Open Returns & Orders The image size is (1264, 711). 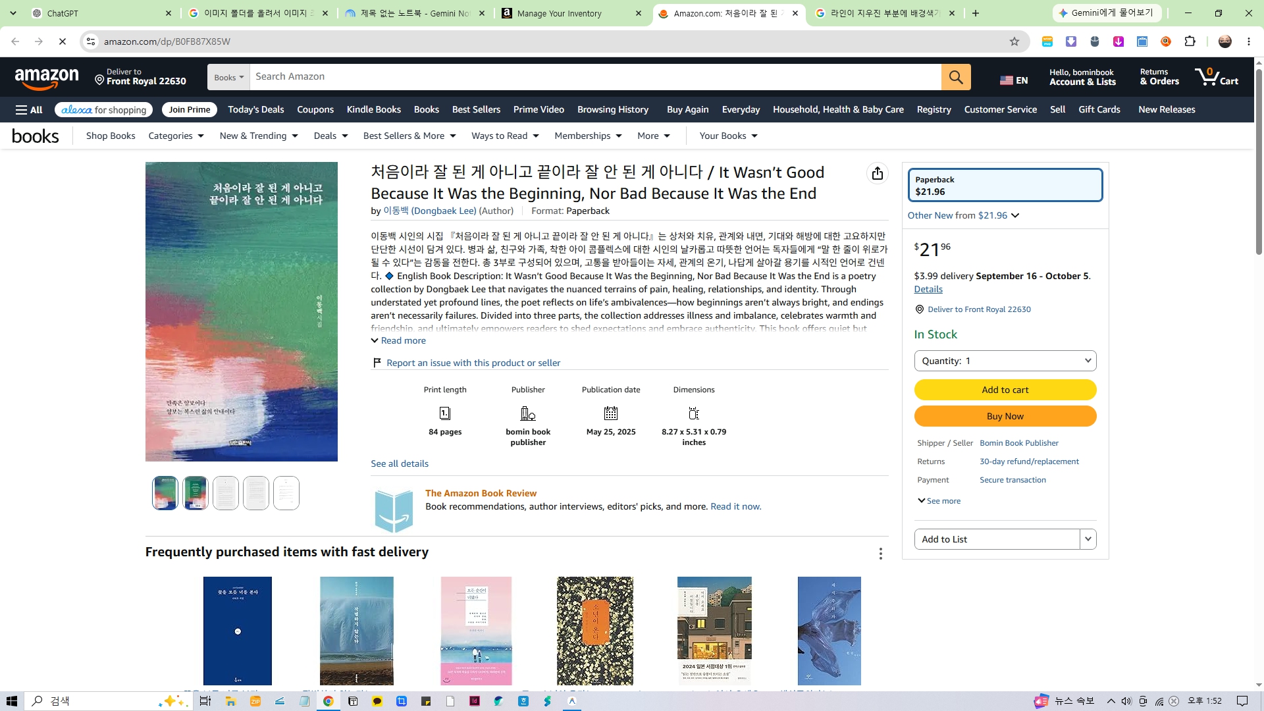pos(1159,77)
